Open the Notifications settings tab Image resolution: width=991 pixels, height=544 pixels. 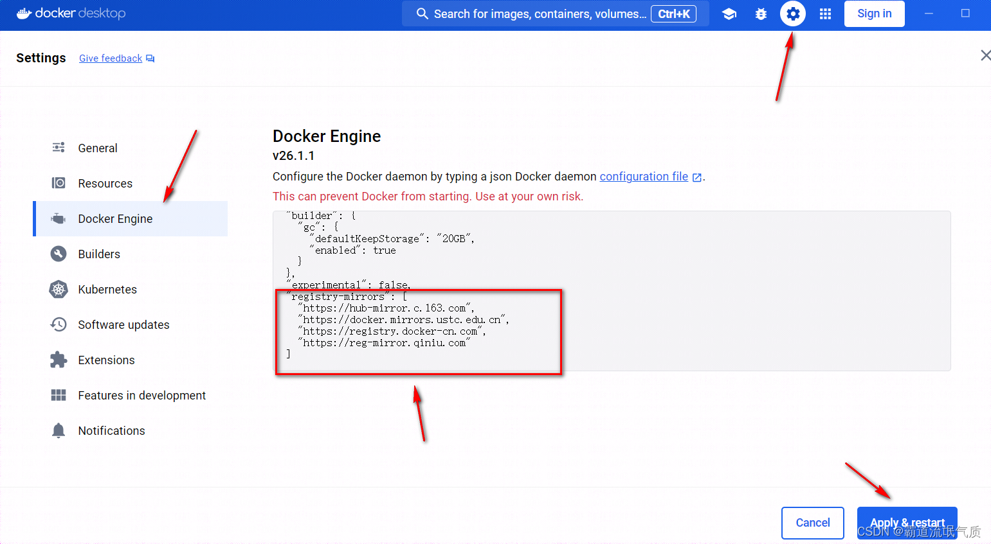(131, 430)
